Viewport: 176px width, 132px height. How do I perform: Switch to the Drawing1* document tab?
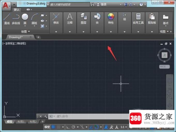pyautogui.click(x=16, y=37)
